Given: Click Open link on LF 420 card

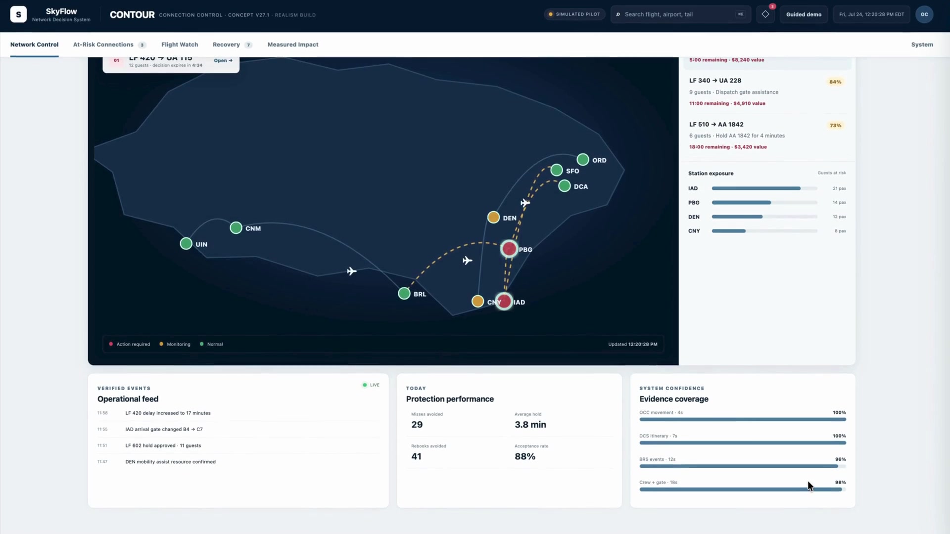Looking at the screenshot, I should pyautogui.click(x=223, y=60).
